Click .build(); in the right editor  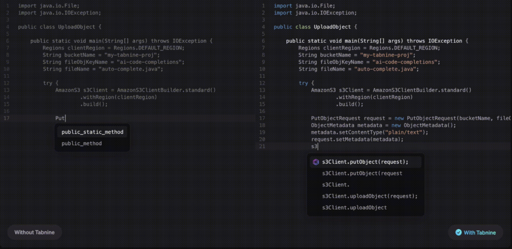pos(349,104)
